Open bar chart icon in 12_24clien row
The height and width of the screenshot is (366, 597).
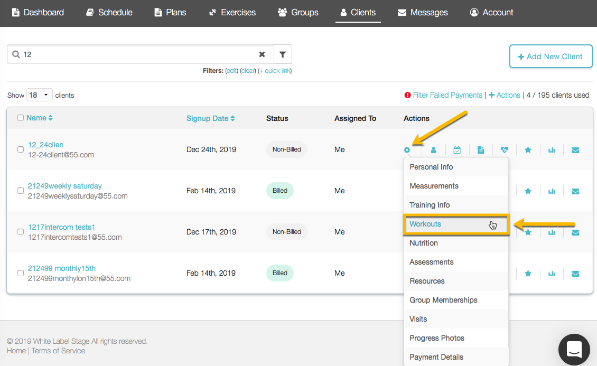pos(552,150)
